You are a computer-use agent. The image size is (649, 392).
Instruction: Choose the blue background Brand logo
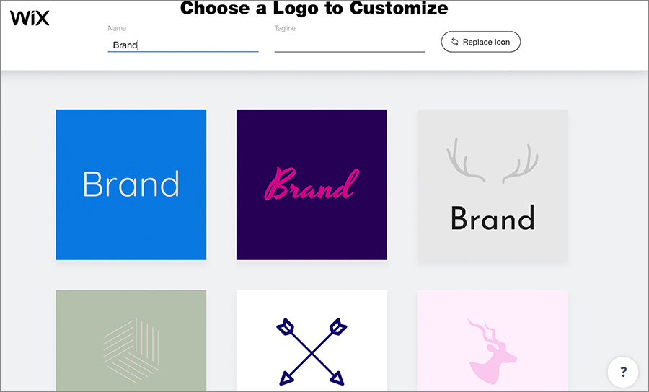(x=131, y=185)
